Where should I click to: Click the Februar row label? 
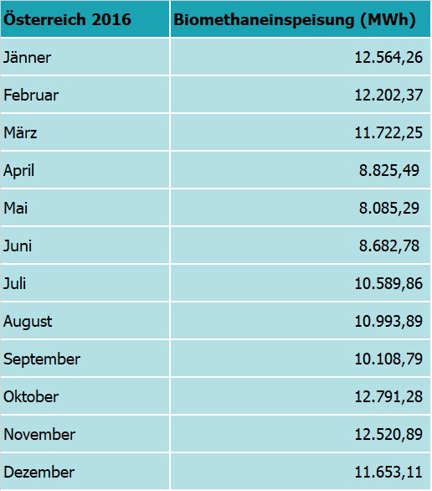pos(31,96)
